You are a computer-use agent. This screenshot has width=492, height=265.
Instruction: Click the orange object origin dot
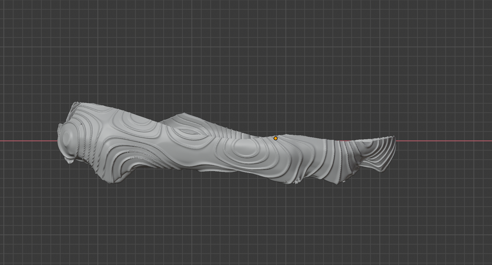tap(275, 138)
